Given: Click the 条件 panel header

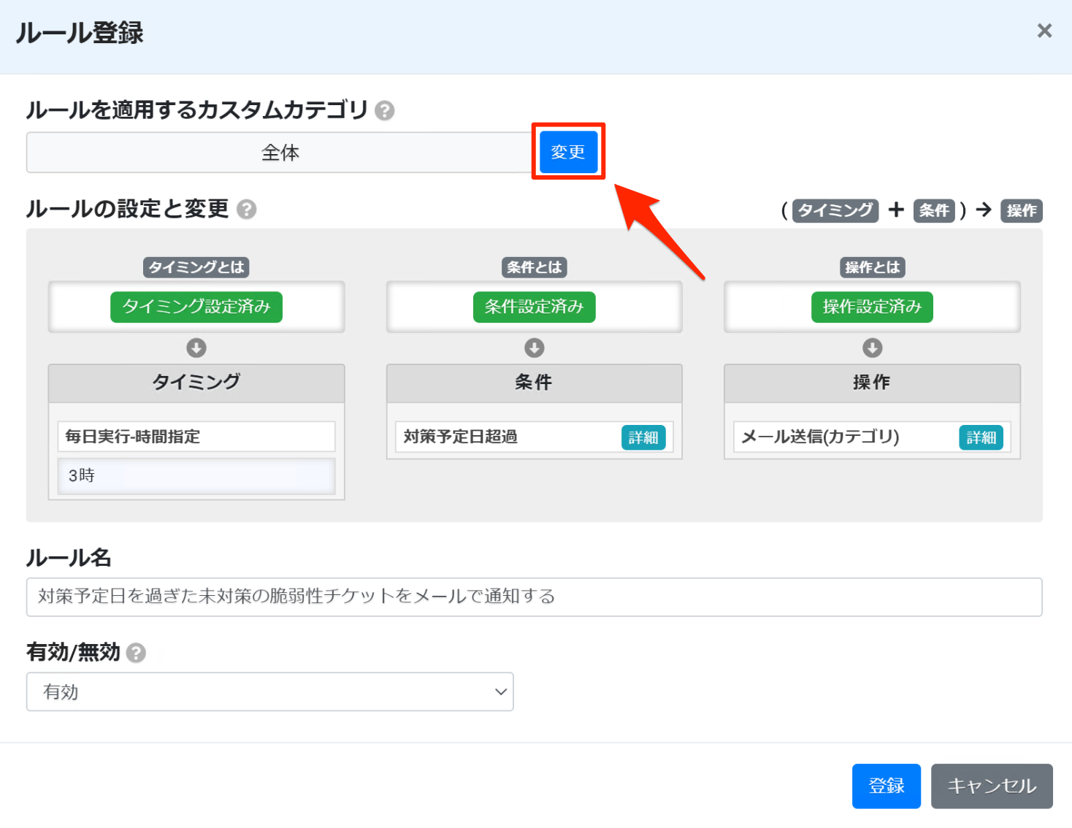Looking at the screenshot, I should 535,383.
